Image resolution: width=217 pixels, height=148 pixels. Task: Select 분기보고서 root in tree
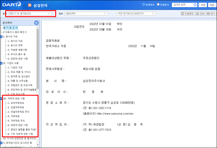(x=10, y=28)
